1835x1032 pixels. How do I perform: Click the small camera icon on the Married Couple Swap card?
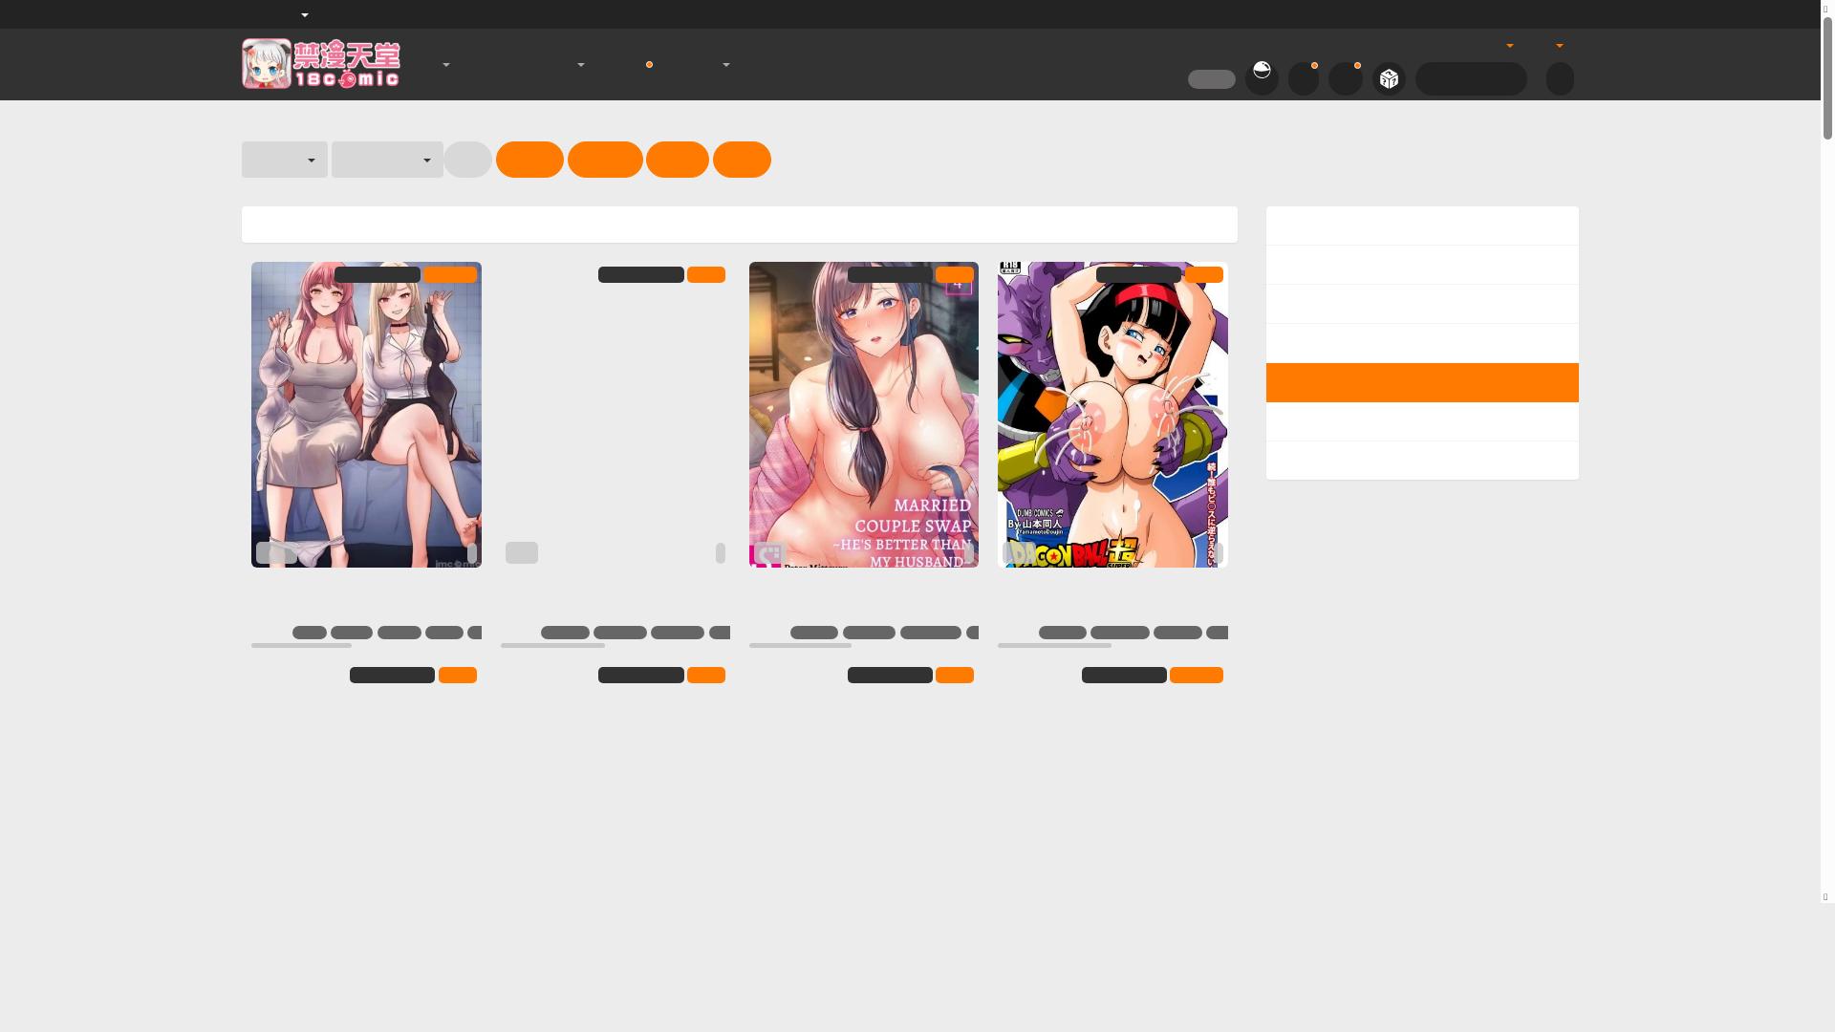pyautogui.click(x=767, y=553)
